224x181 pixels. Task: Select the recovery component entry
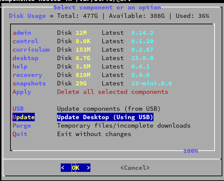[x=27, y=75]
